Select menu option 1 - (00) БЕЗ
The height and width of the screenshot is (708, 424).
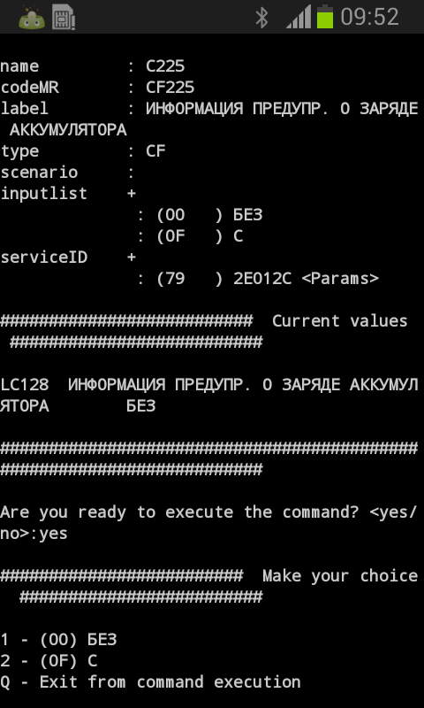[58, 640]
